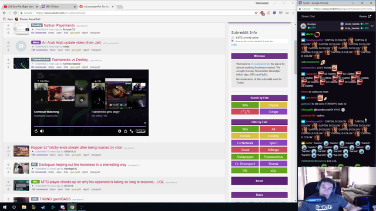Image resolution: width=376 pixels, height=211 pixels.
Task: Click 'give gold' on Dankquan post
Action: pos(76,172)
